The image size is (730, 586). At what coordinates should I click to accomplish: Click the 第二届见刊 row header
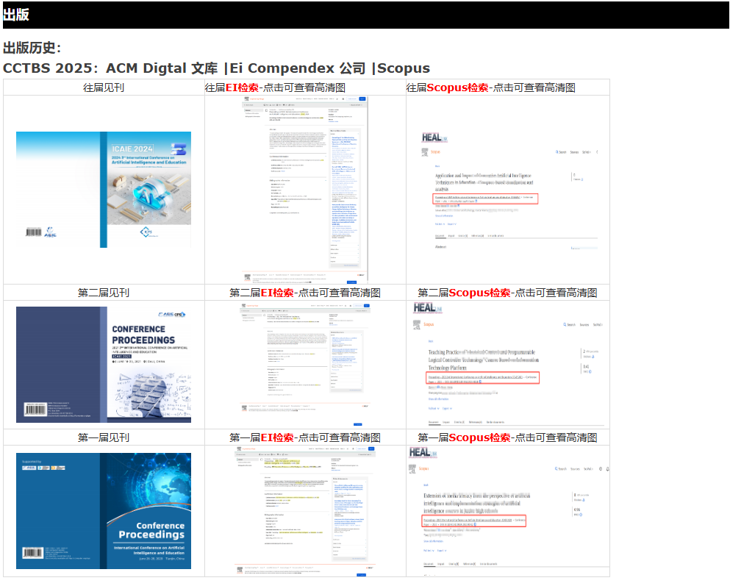tap(104, 293)
